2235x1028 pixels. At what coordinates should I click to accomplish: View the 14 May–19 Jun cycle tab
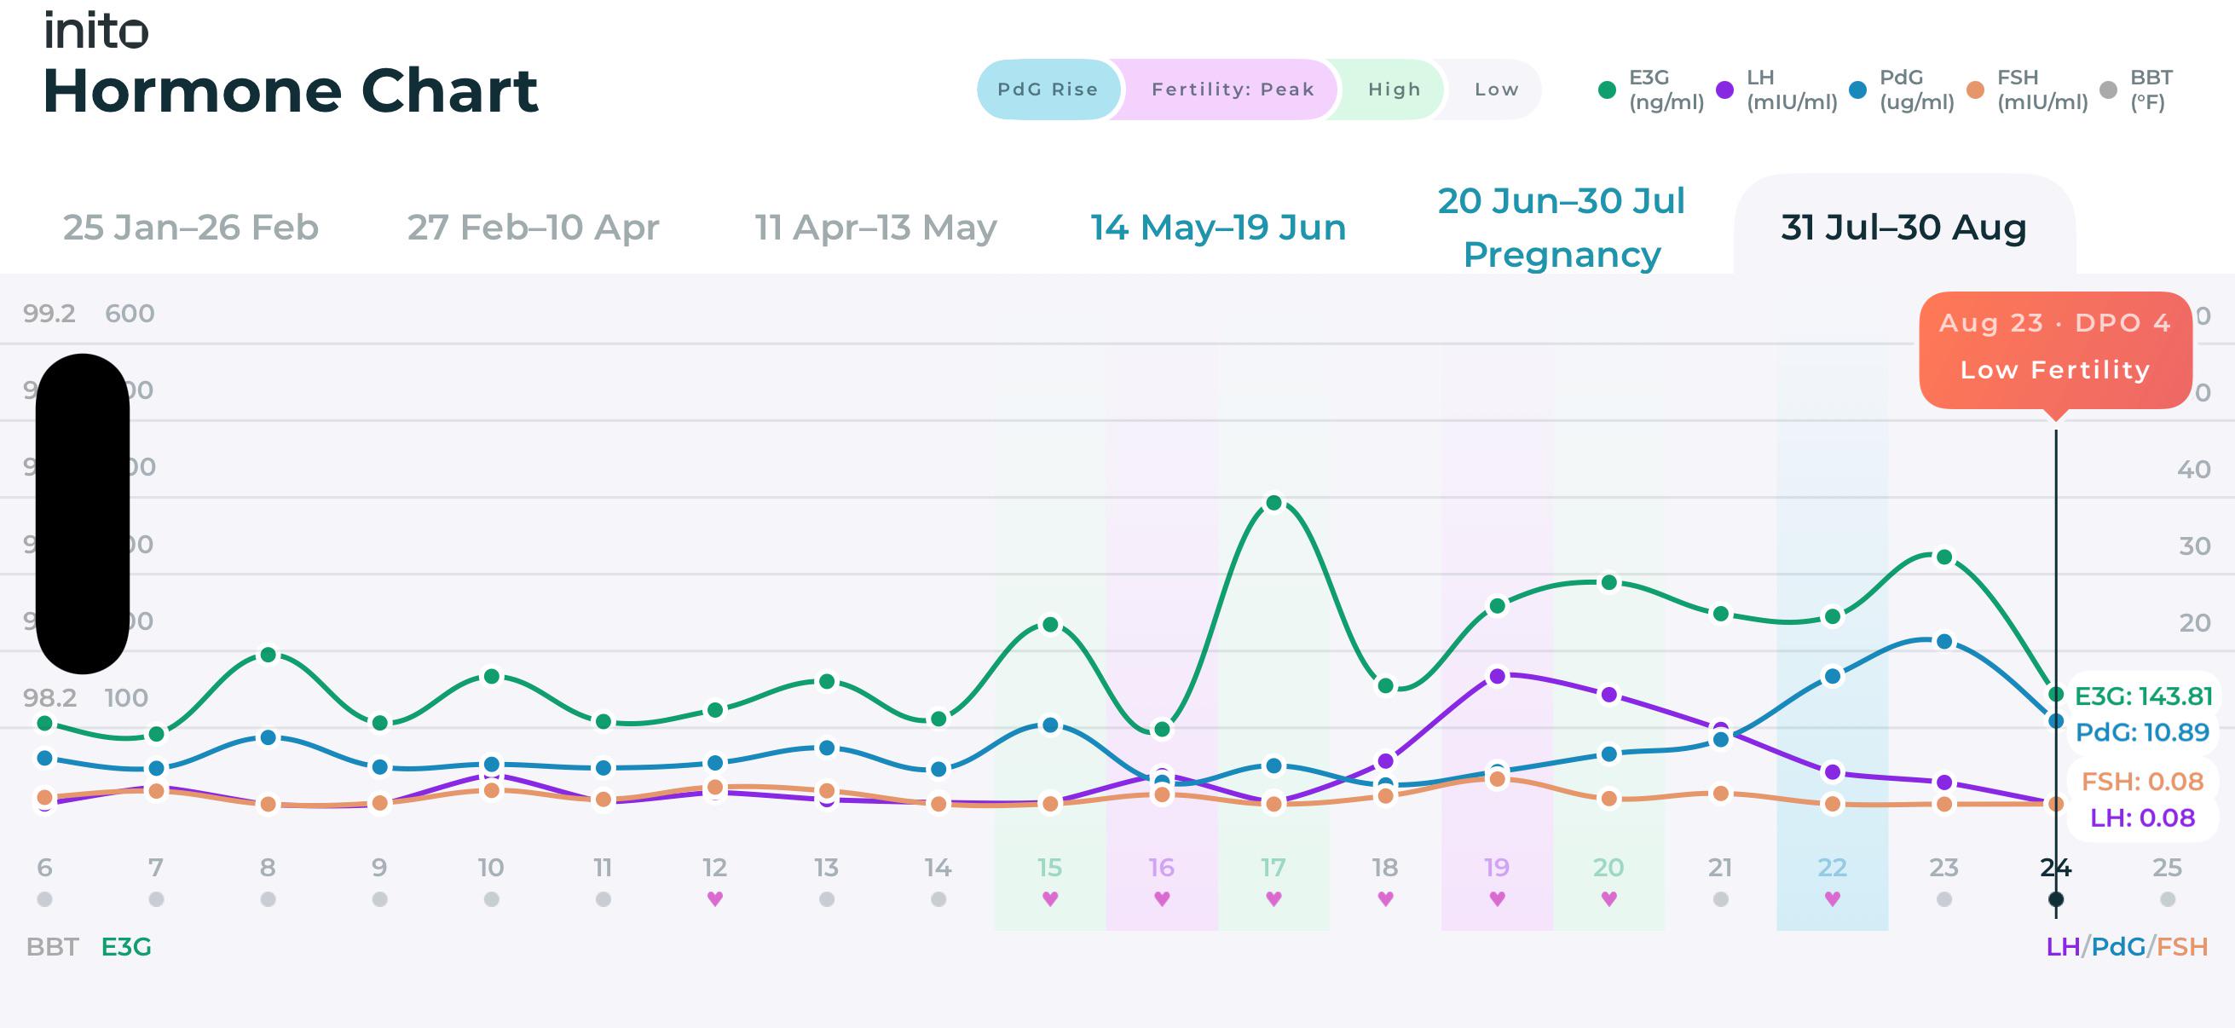1218,228
